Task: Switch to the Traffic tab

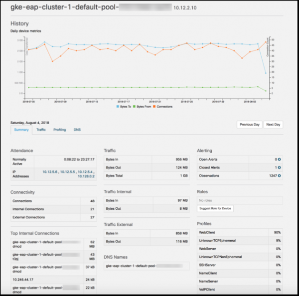Action: tap(41, 130)
